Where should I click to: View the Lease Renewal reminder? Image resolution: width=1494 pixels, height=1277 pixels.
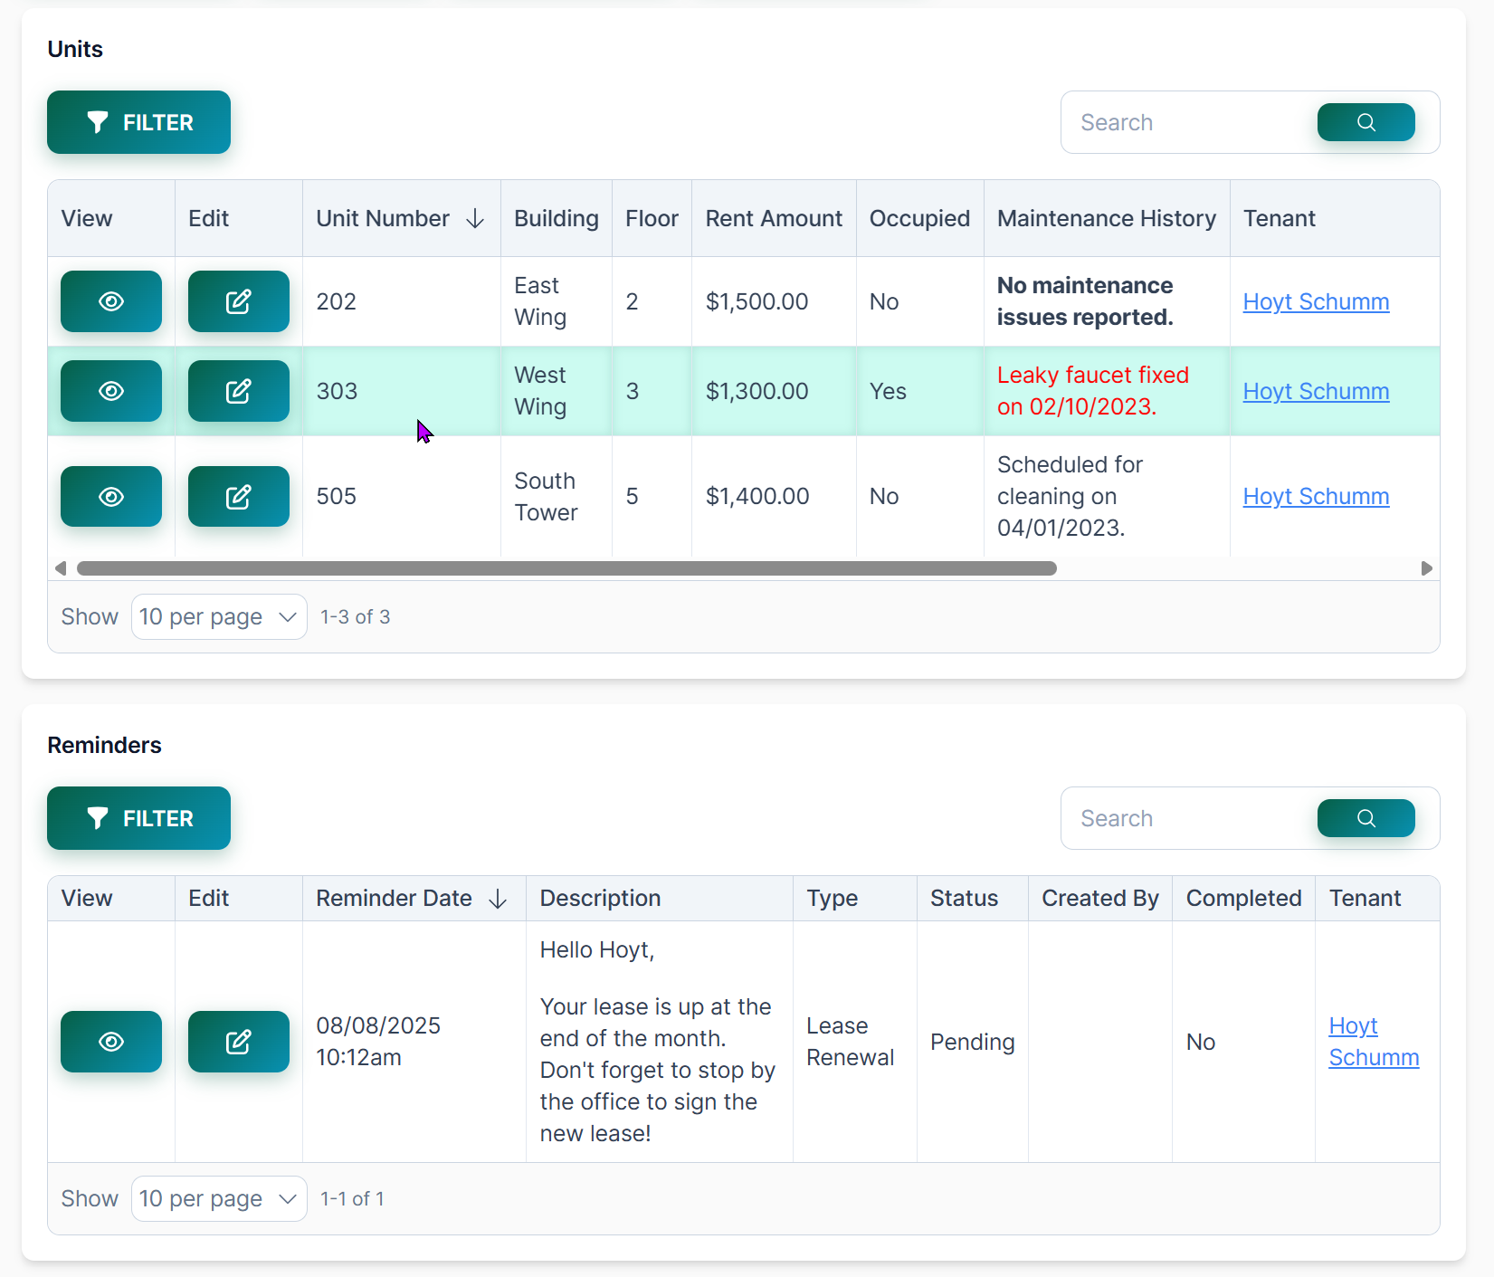click(110, 1042)
